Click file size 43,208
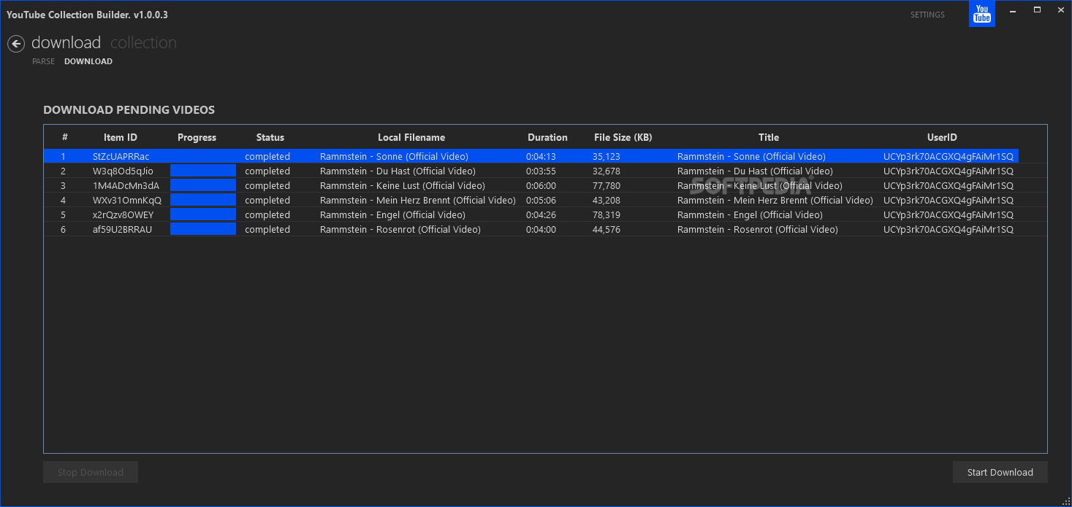The width and height of the screenshot is (1072, 507). pyautogui.click(x=607, y=201)
